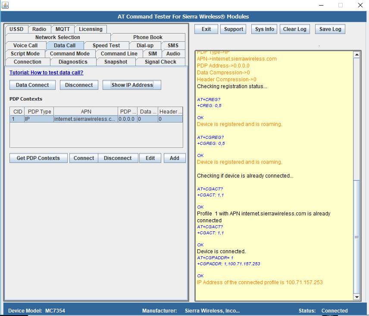Click the truncated 'Data ...' column header
Viewport: 369px width, 316px height.
tap(148, 111)
